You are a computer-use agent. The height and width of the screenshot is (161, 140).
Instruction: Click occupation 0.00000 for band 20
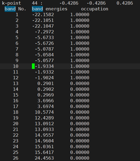click(x=80, y=124)
